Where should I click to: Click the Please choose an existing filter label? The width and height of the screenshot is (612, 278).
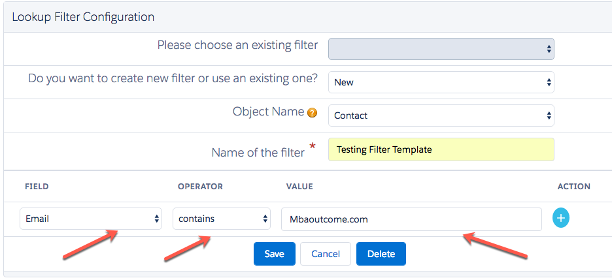(237, 46)
